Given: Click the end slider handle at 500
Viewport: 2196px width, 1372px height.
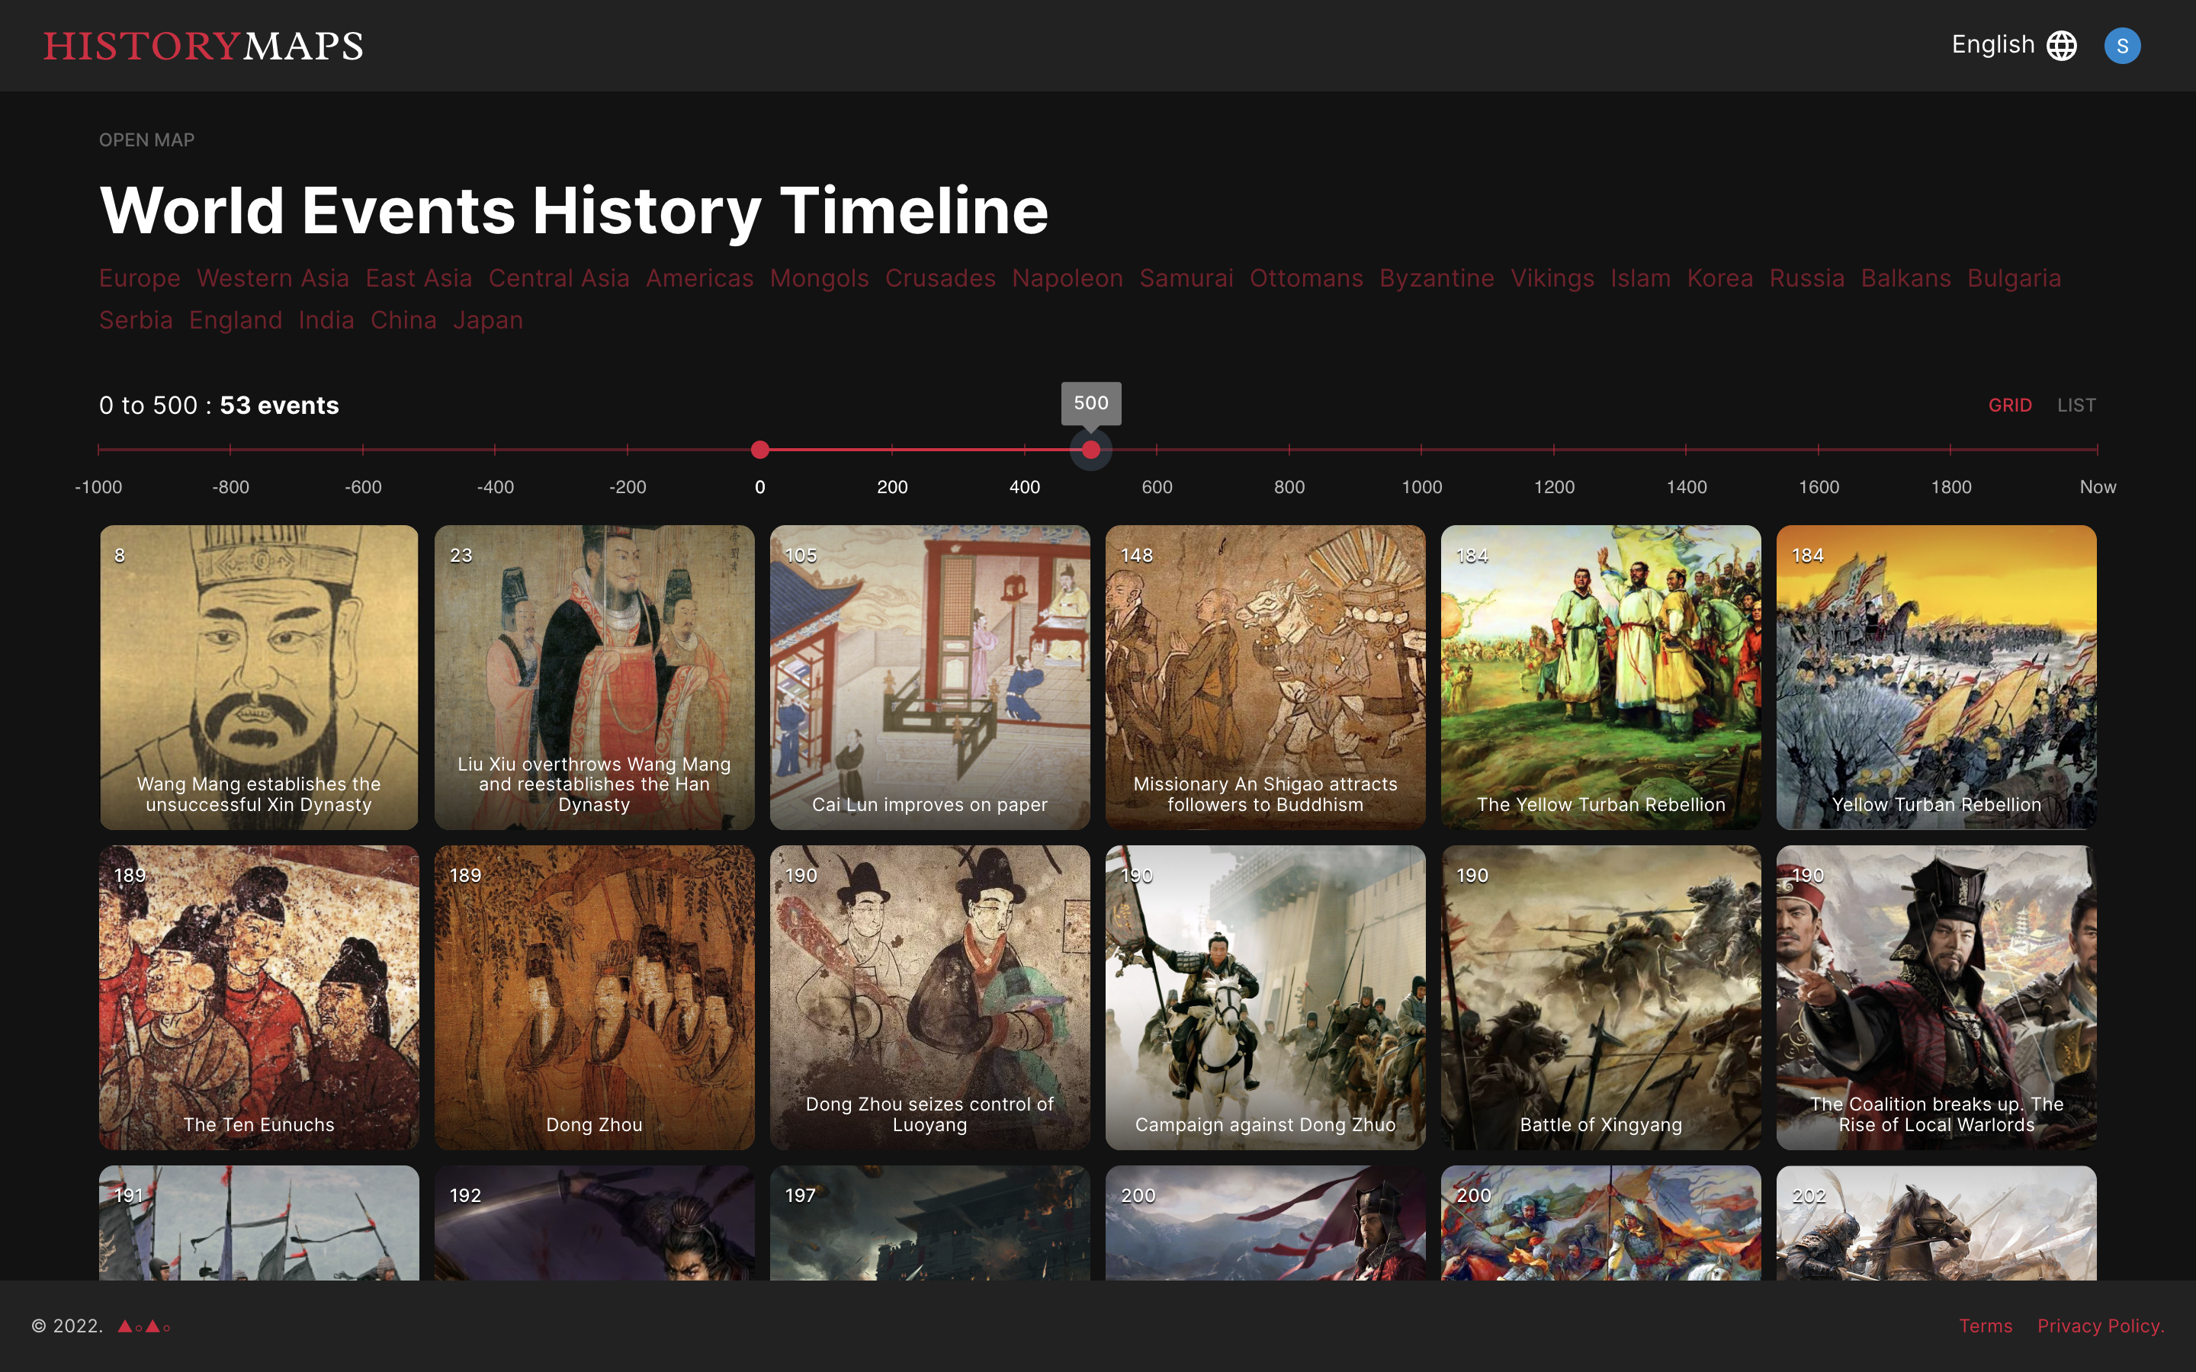Looking at the screenshot, I should [1090, 449].
